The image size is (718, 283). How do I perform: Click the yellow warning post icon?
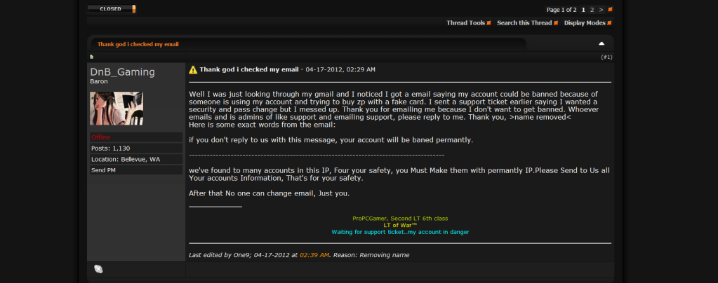(x=193, y=69)
